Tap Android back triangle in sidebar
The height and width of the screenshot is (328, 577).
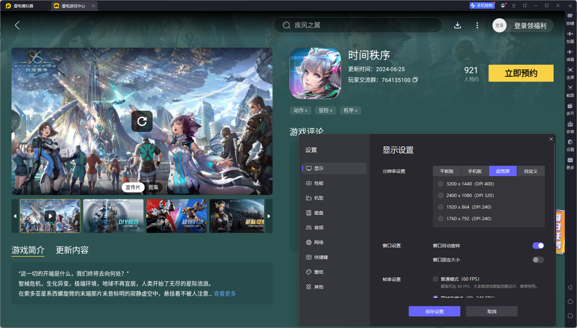(x=570, y=287)
